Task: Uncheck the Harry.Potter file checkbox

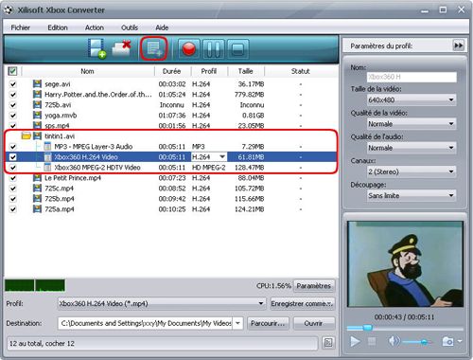Action: pyautogui.click(x=12, y=95)
